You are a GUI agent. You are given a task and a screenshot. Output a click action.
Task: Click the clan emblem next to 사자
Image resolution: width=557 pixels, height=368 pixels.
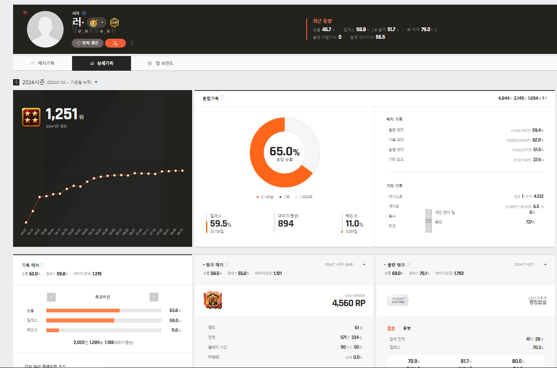pos(84,13)
